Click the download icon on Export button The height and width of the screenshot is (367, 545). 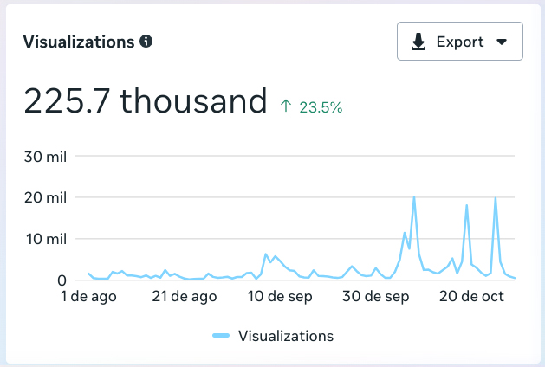418,42
